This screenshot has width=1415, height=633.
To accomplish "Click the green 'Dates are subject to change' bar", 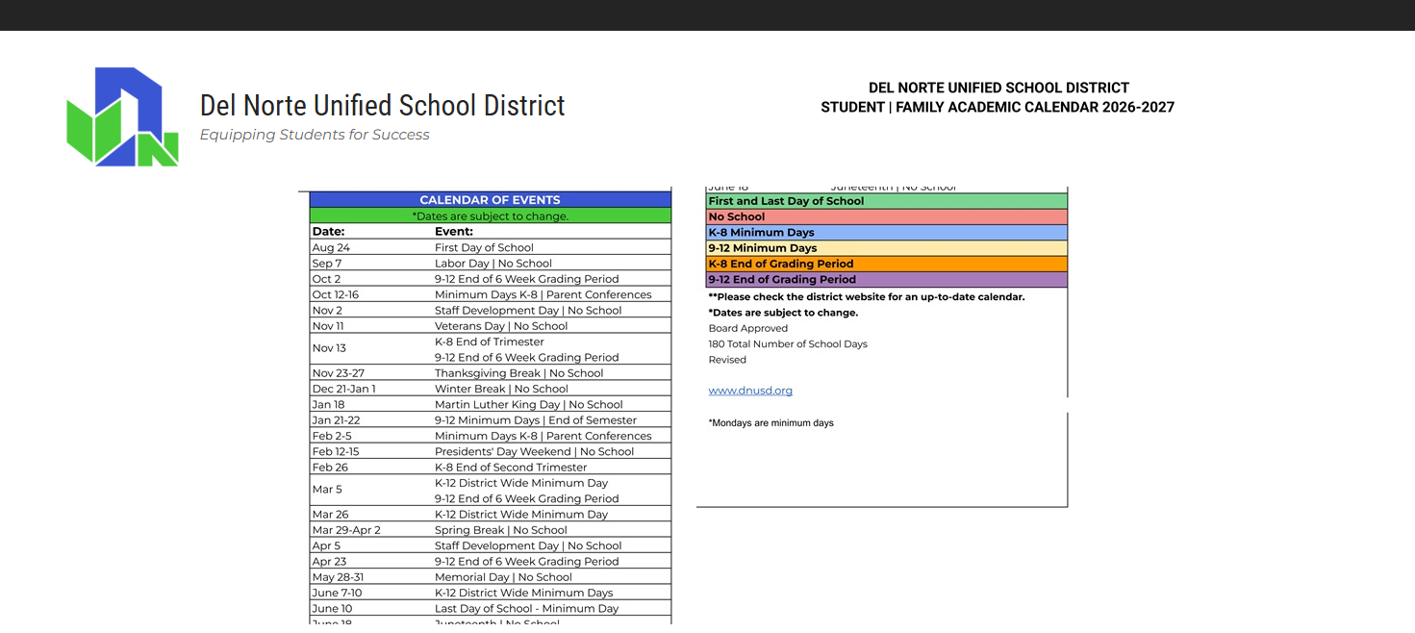I will tap(490, 216).
